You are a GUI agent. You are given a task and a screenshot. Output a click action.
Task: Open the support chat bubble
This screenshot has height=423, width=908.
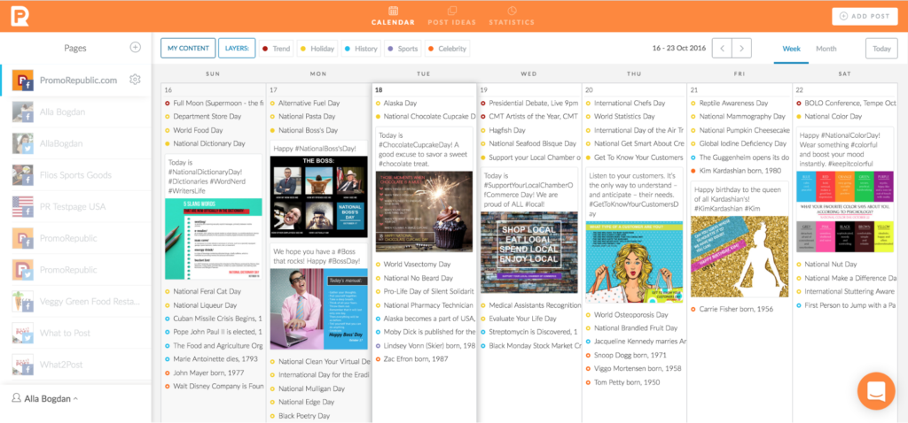(876, 391)
